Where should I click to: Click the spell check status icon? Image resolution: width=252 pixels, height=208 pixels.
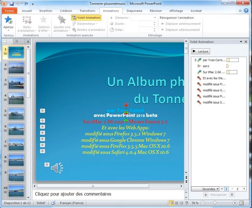click(53, 203)
